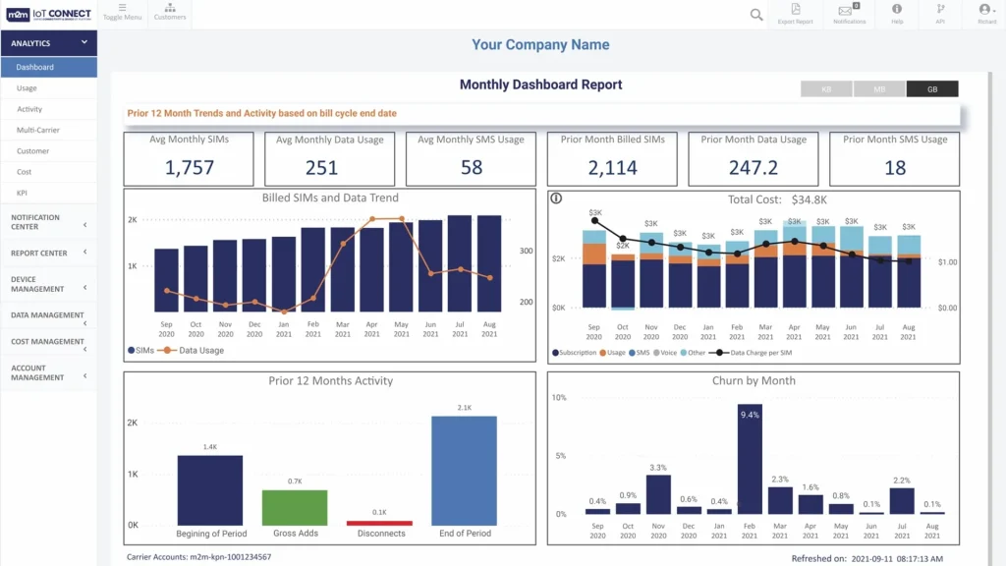
Task: Open the Usage analytics page
Action: coord(27,88)
